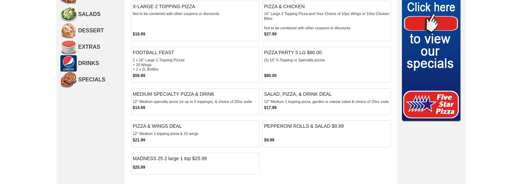This screenshot has width=522, height=184.
Task: Select the X-Large 2 Topping Pizza special
Action: coord(164,6)
